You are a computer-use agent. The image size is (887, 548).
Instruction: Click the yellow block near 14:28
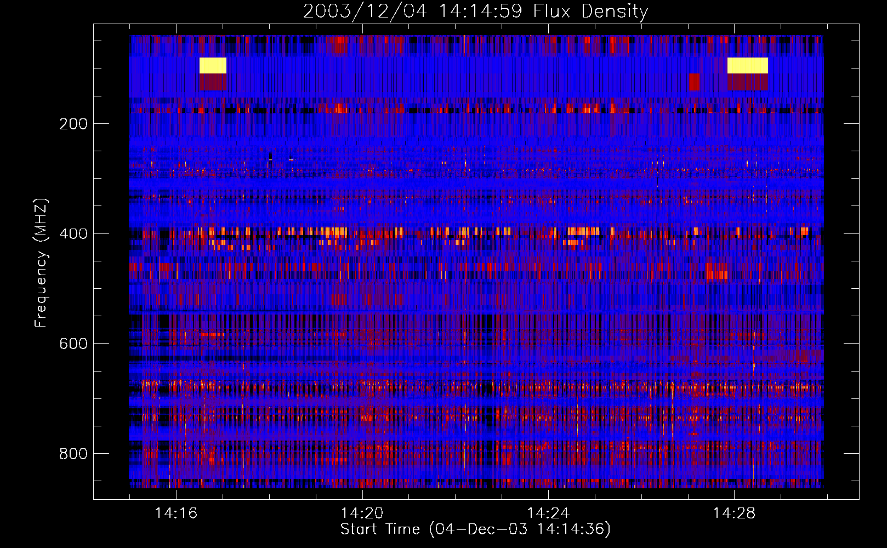coord(747,65)
